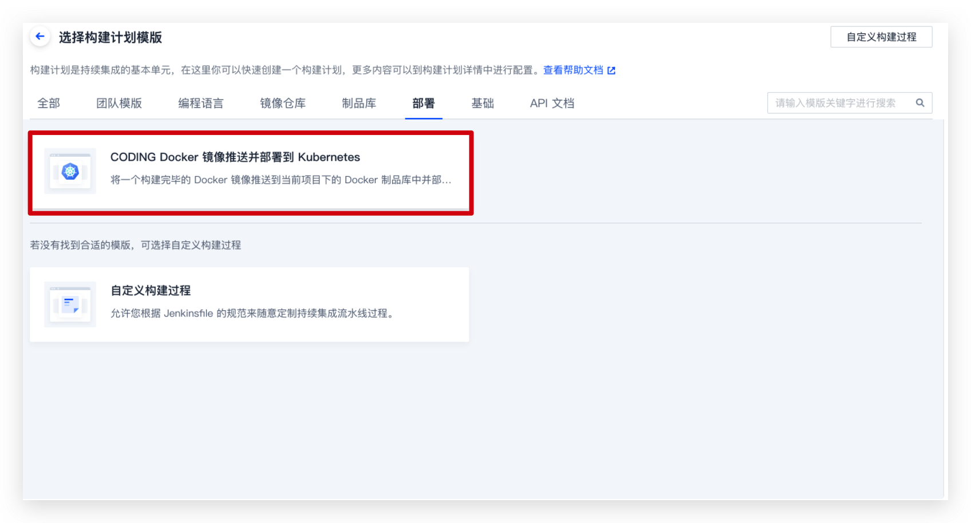Switch to the 全部 tab
This screenshot has width=971, height=523.
coord(49,104)
